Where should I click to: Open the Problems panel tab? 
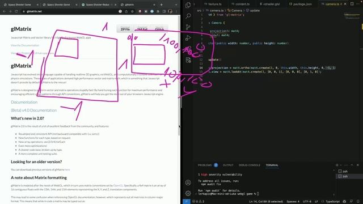click(x=208, y=165)
